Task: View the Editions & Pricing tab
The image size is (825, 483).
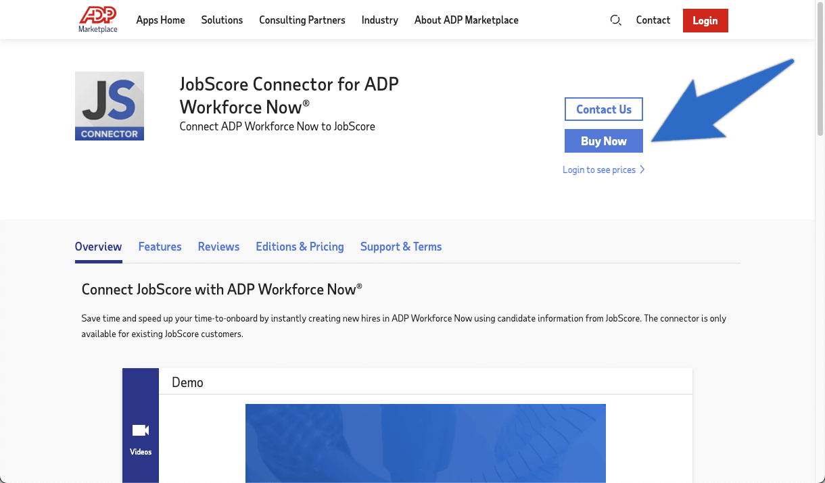Action: 300,247
